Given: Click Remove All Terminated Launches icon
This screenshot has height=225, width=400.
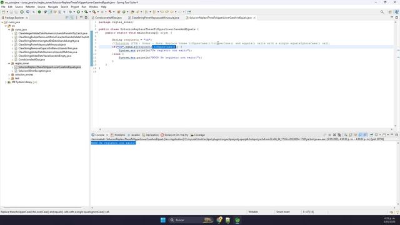Looking at the screenshot, I should [x=339, y=135].
